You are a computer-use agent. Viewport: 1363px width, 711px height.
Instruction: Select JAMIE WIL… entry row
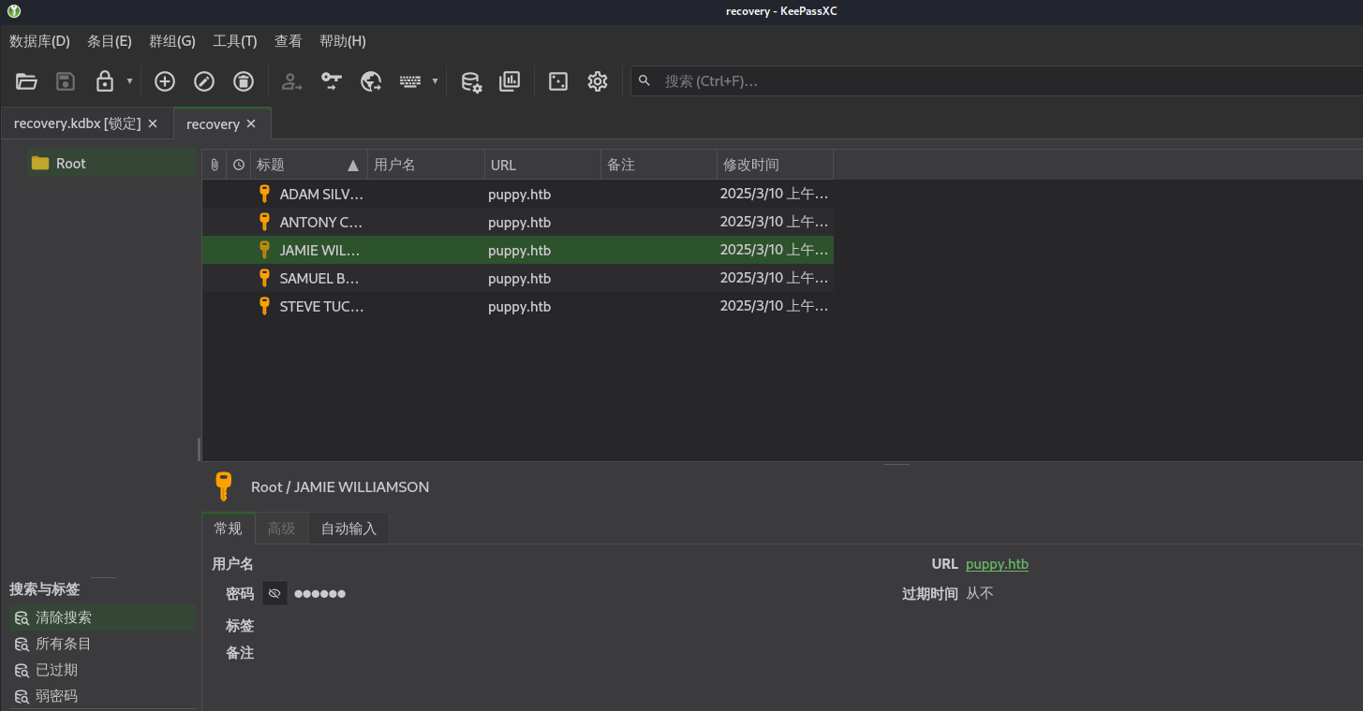click(x=518, y=251)
